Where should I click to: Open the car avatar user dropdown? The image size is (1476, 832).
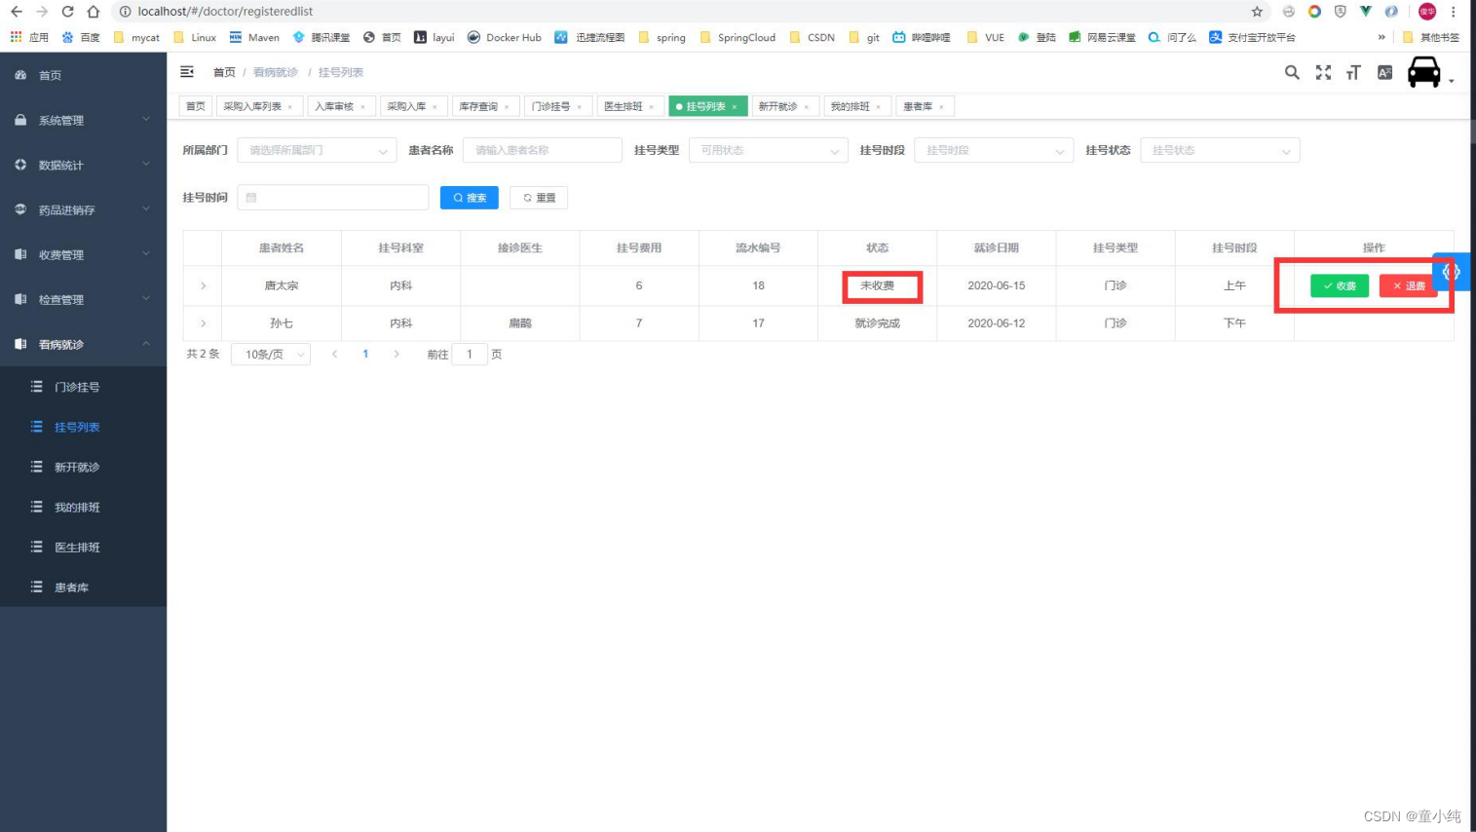pos(1430,72)
